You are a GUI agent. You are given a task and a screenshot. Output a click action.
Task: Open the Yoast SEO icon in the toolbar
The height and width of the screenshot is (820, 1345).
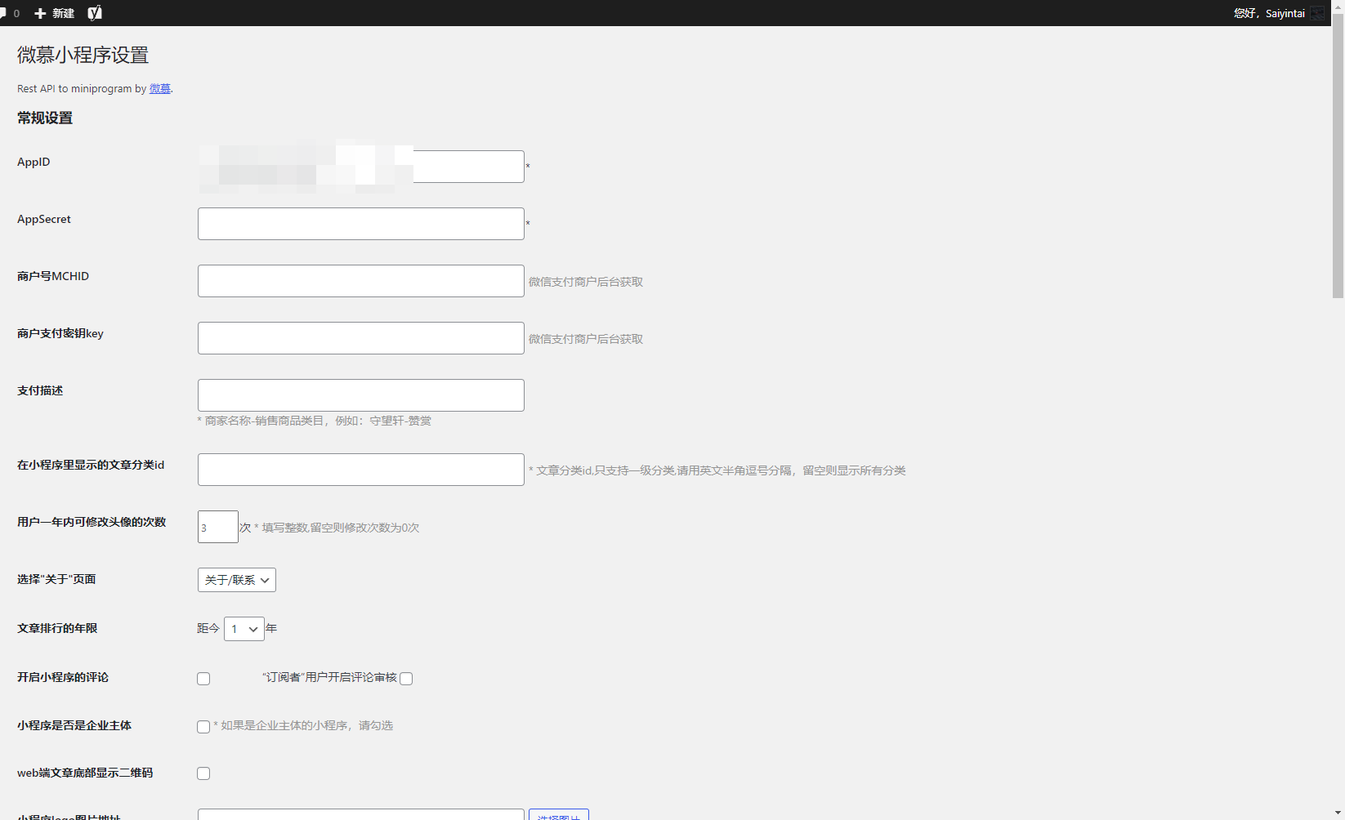click(95, 12)
